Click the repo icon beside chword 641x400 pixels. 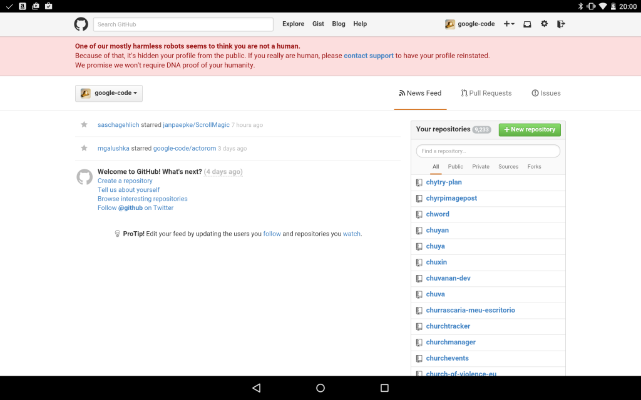[x=419, y=214]
